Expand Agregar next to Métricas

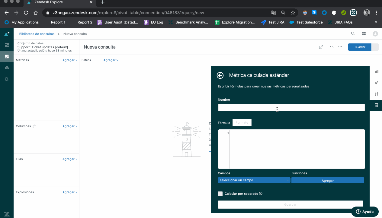(69, 60)
